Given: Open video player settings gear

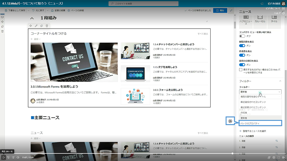Looking at the screenshot, I should click(x=274, y=157).
